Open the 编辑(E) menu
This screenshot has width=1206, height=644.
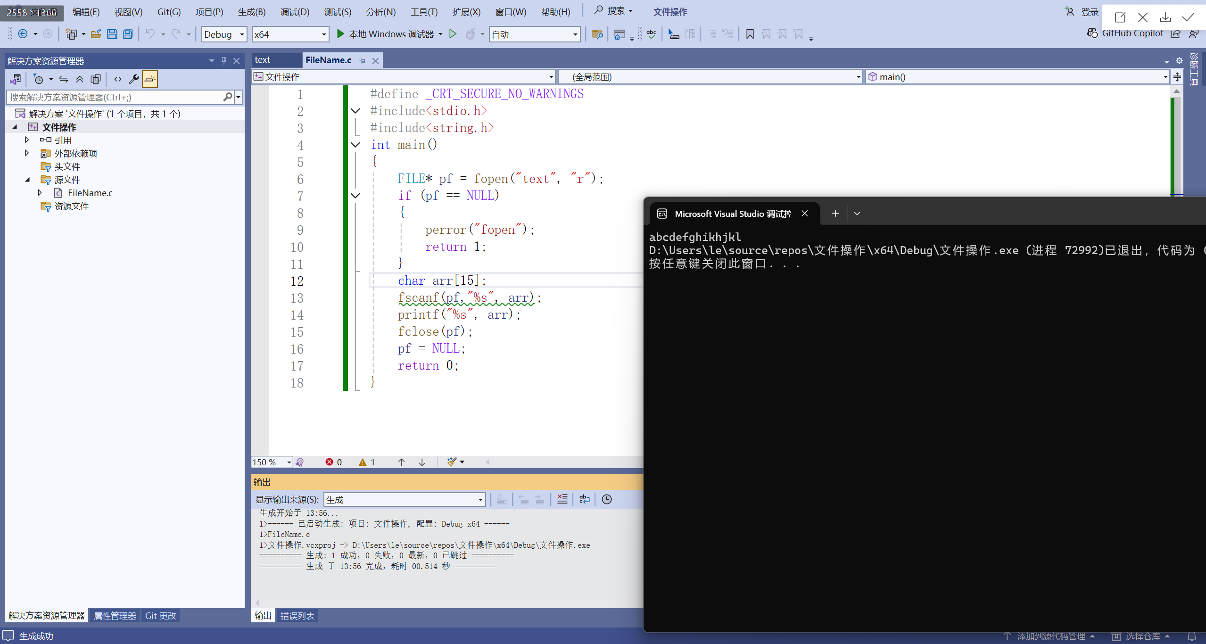86,12
